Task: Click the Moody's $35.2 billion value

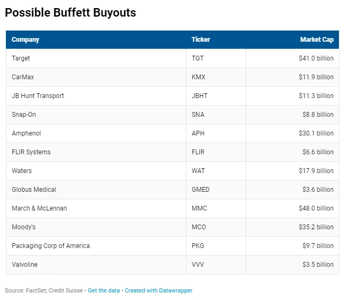Action: (316, 227)
